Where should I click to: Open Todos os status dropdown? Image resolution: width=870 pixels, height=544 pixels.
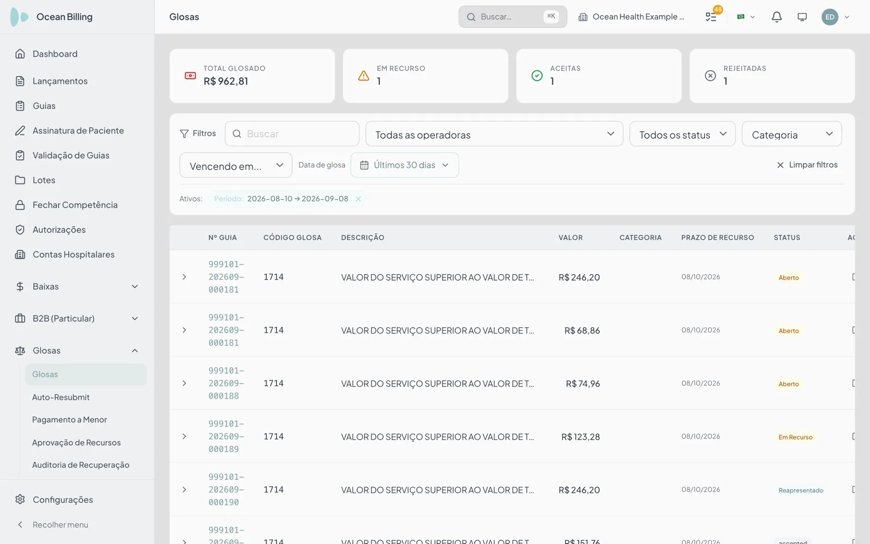[x=682, y=134]
